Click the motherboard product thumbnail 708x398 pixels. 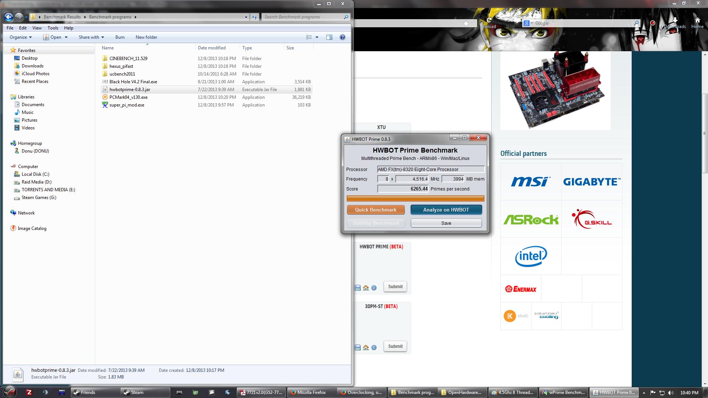[x=555, y=90]
